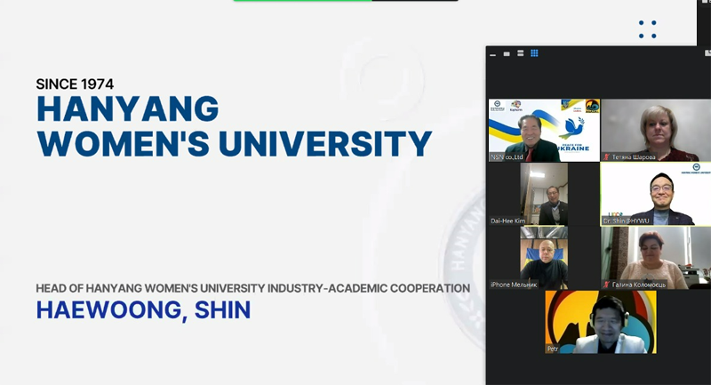This screenshot has height=385, width=711.
Task: Select Галина Коломоєць's video tile
Action: (655, 257)
